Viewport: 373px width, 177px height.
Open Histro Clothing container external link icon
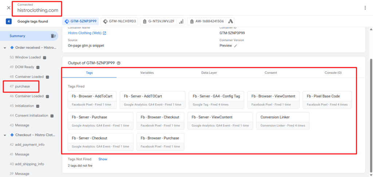pos(105,33)
